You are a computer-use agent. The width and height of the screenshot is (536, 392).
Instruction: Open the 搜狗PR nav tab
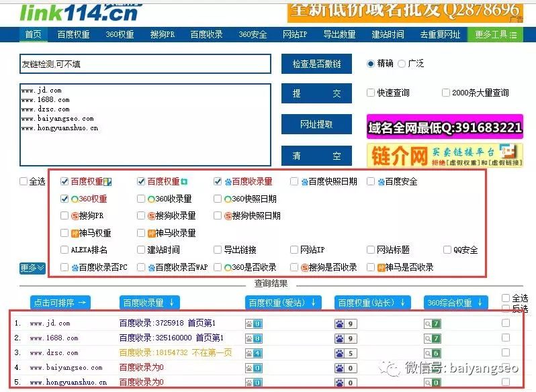163,34
